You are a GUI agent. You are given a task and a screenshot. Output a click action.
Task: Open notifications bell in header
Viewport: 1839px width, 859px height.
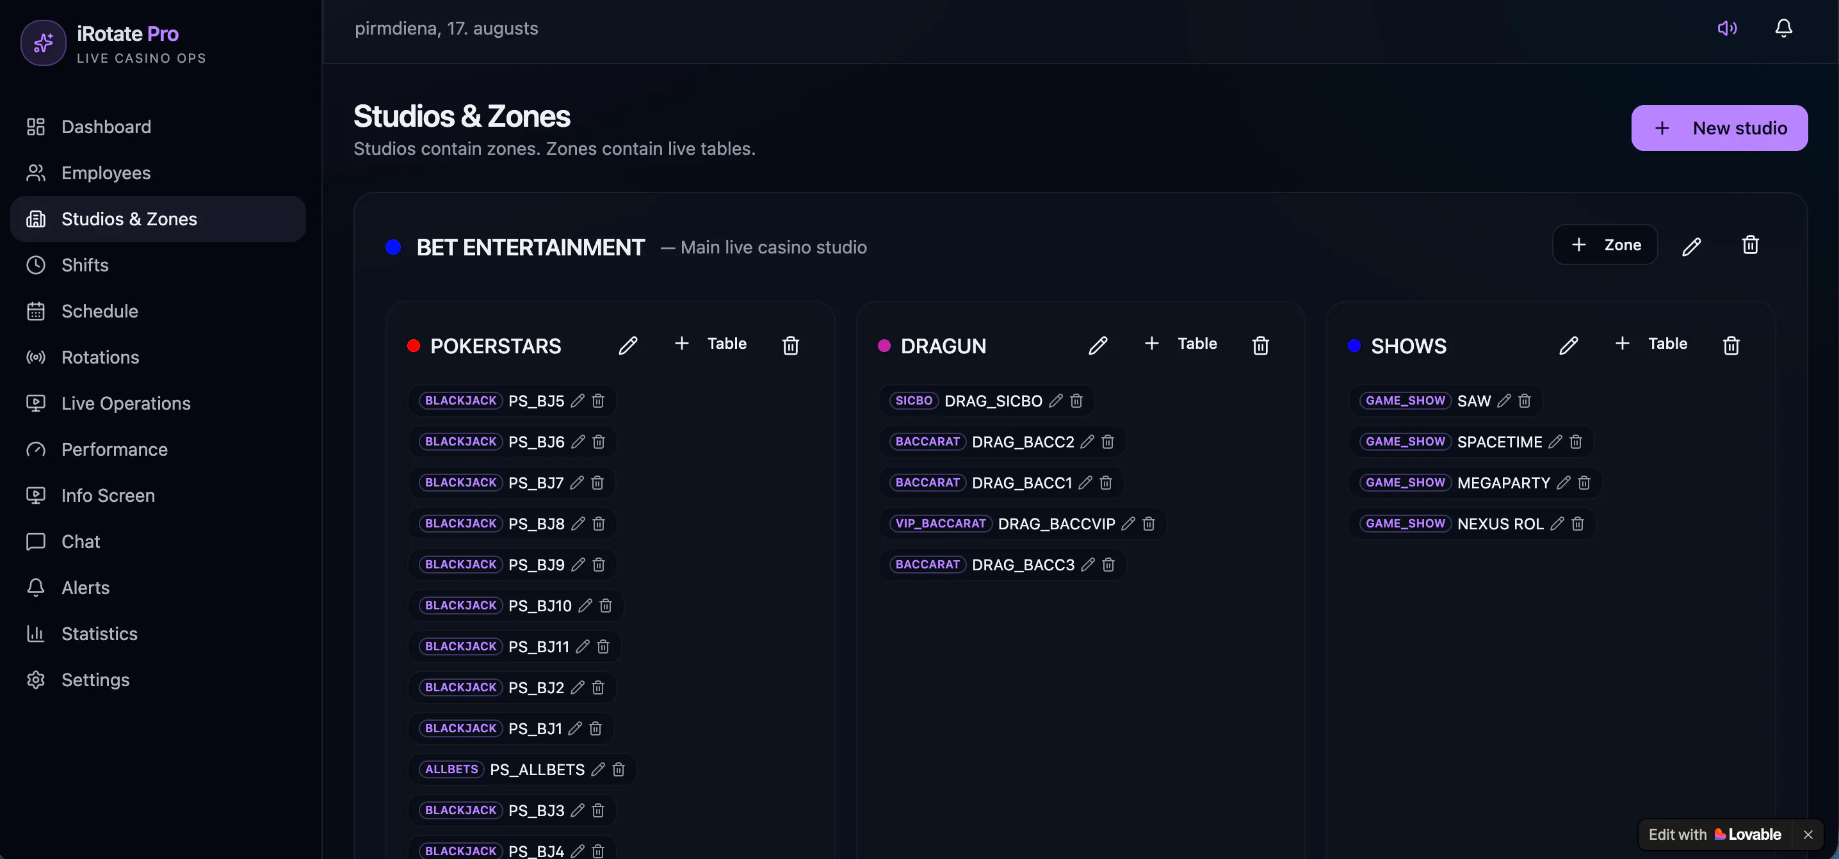pos(1783,28)
